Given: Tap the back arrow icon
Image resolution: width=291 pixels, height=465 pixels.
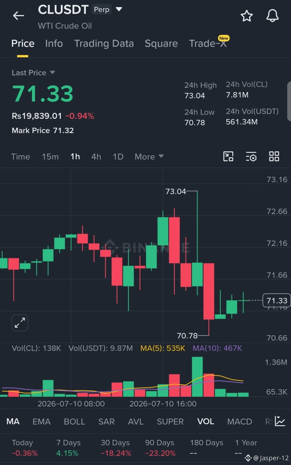Looking at the screenshot, I should [x=19, y=16].
